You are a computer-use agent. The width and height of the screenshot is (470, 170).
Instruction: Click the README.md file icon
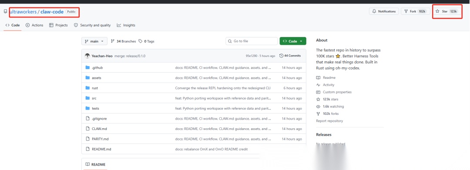tap(87, 149)
